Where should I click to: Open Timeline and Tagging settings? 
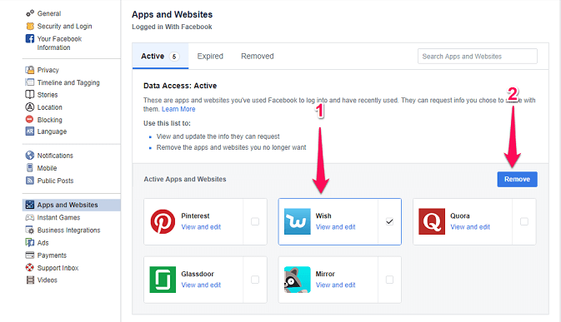pos(68,82)
